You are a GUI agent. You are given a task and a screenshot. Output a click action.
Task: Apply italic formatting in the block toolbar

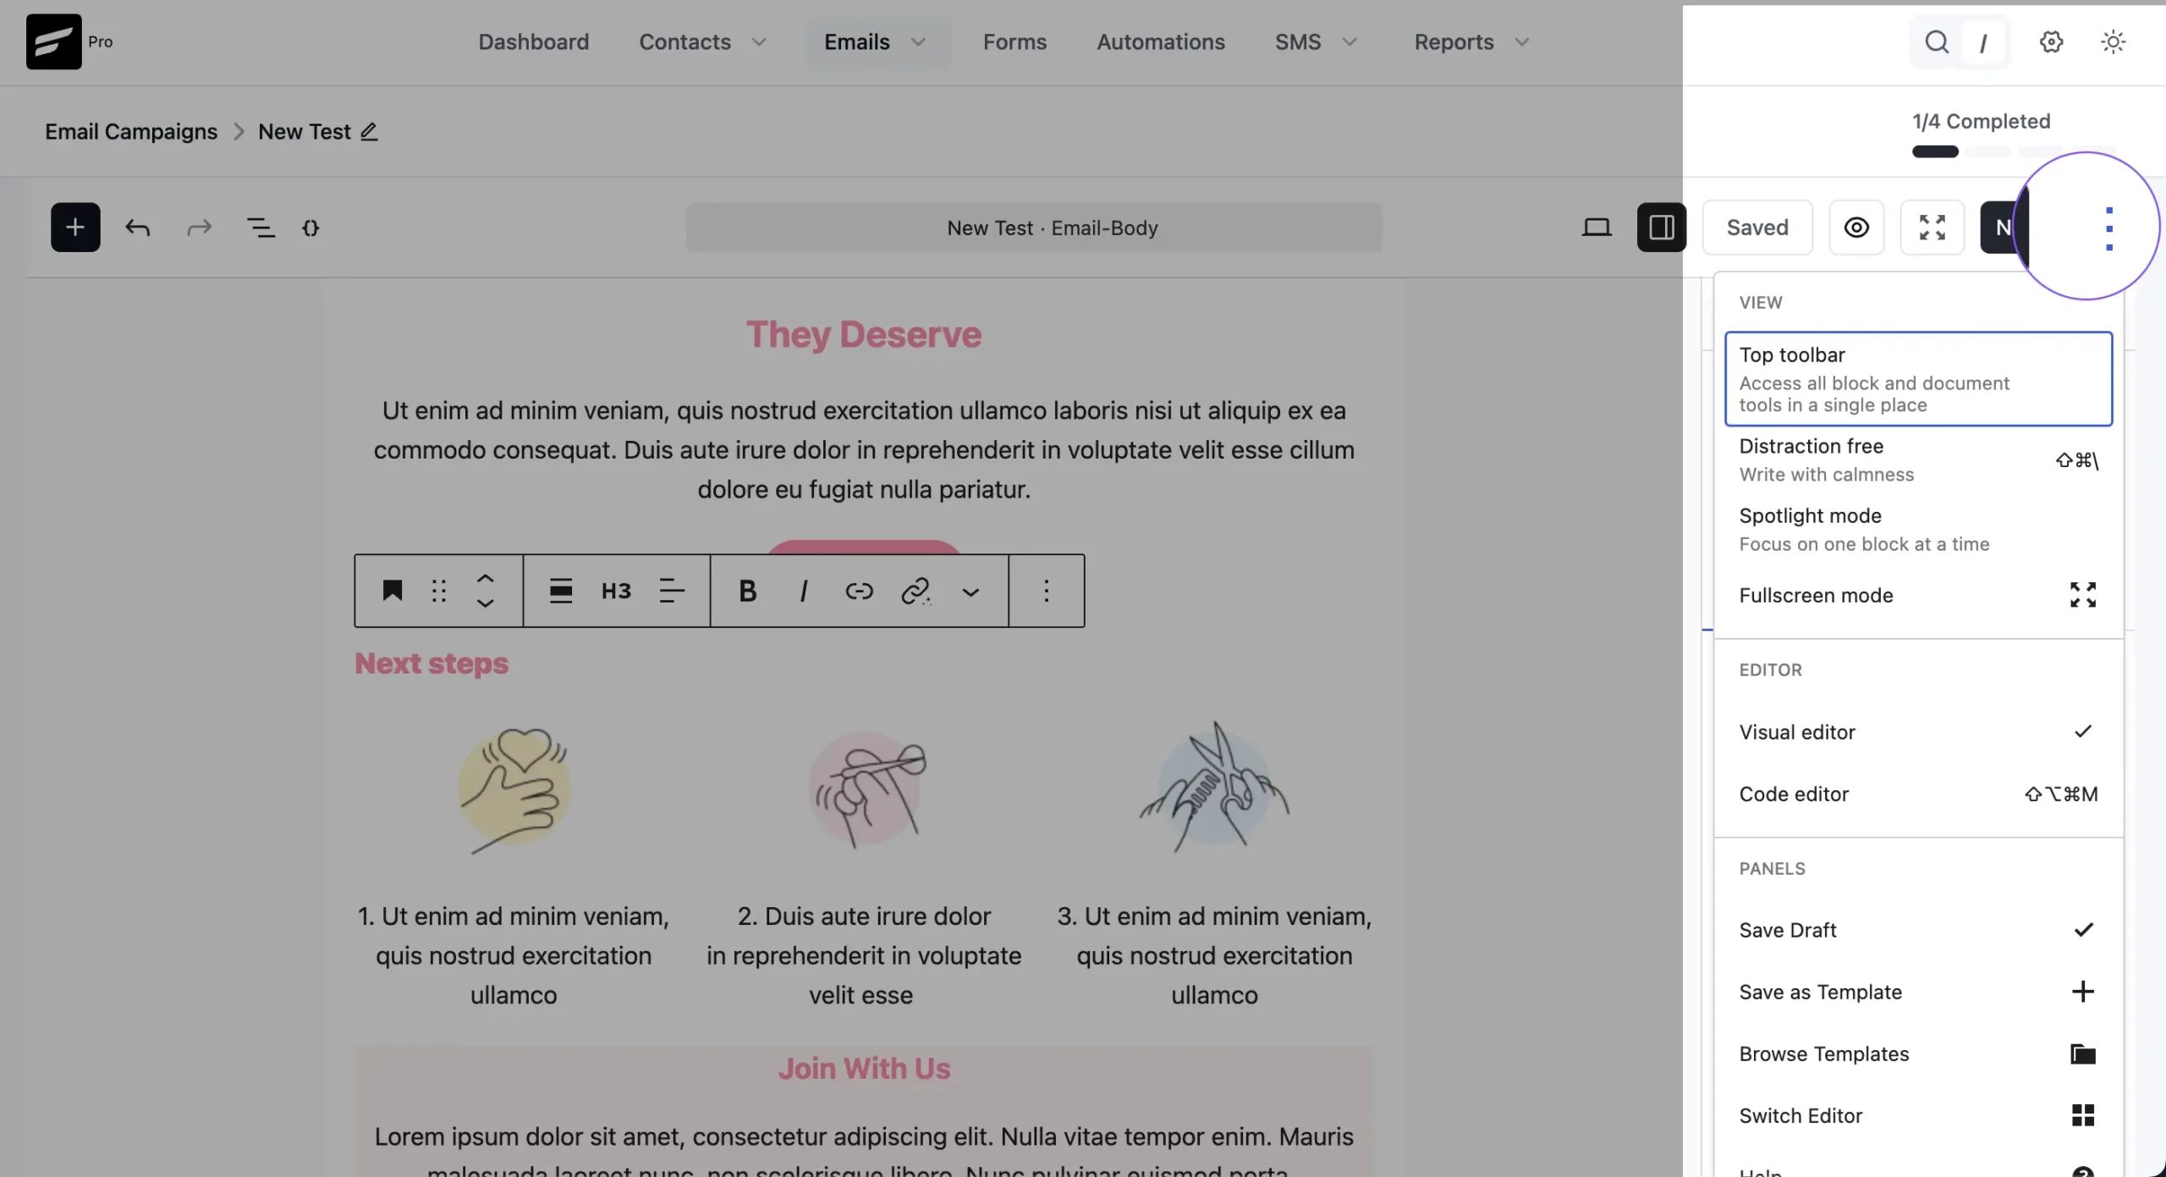pos(803,591)
